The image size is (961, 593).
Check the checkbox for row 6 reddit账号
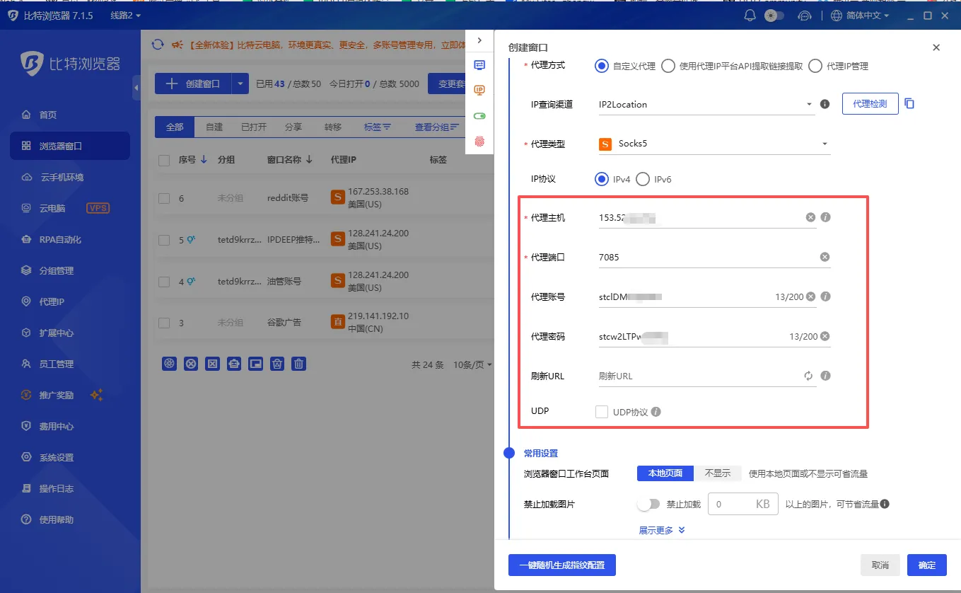(x=164, y=198)
